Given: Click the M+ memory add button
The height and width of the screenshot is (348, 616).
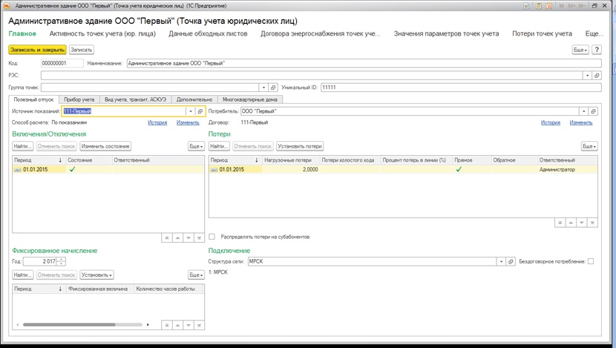Looking at the screenshot, I should click(x=571, y=6).
